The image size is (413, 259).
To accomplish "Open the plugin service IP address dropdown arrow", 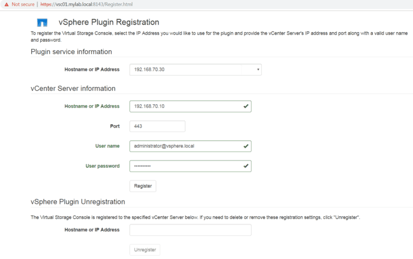I will click(258, 70).
